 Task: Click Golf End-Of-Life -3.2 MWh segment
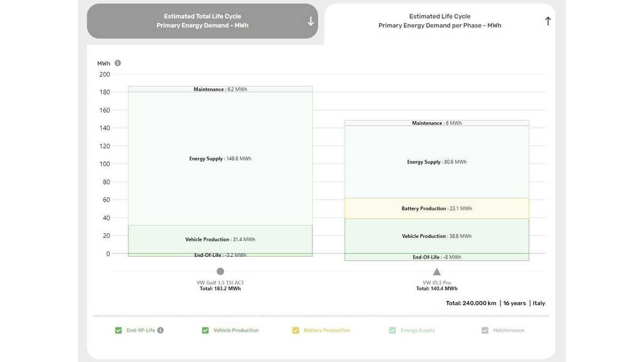tap(220, 255)
